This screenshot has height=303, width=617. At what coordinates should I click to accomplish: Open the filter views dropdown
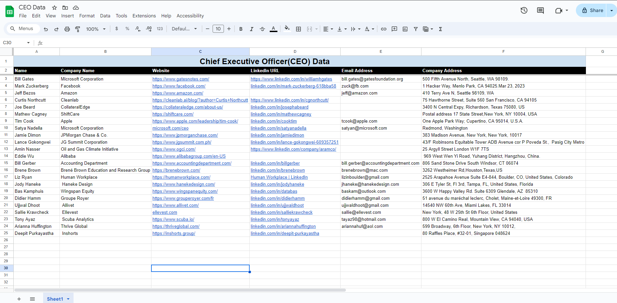pyautogui.click(x=428, y=29)
